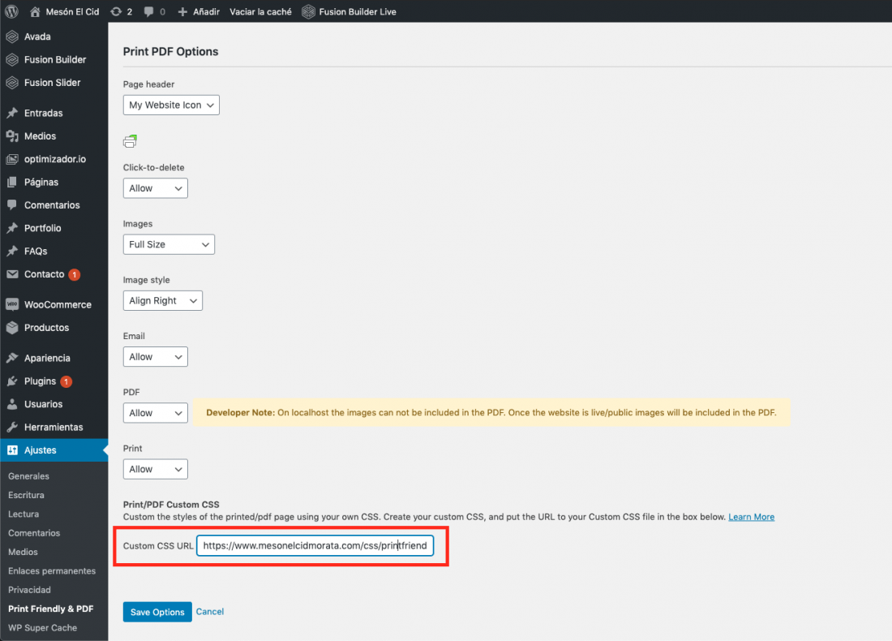Click the Usuarios menu label

click(x=43, y=404)
